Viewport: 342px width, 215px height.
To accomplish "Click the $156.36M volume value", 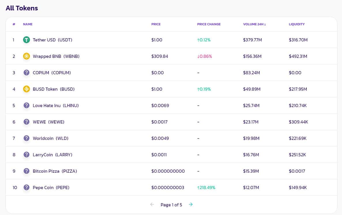I will click(x=252, y=56).
